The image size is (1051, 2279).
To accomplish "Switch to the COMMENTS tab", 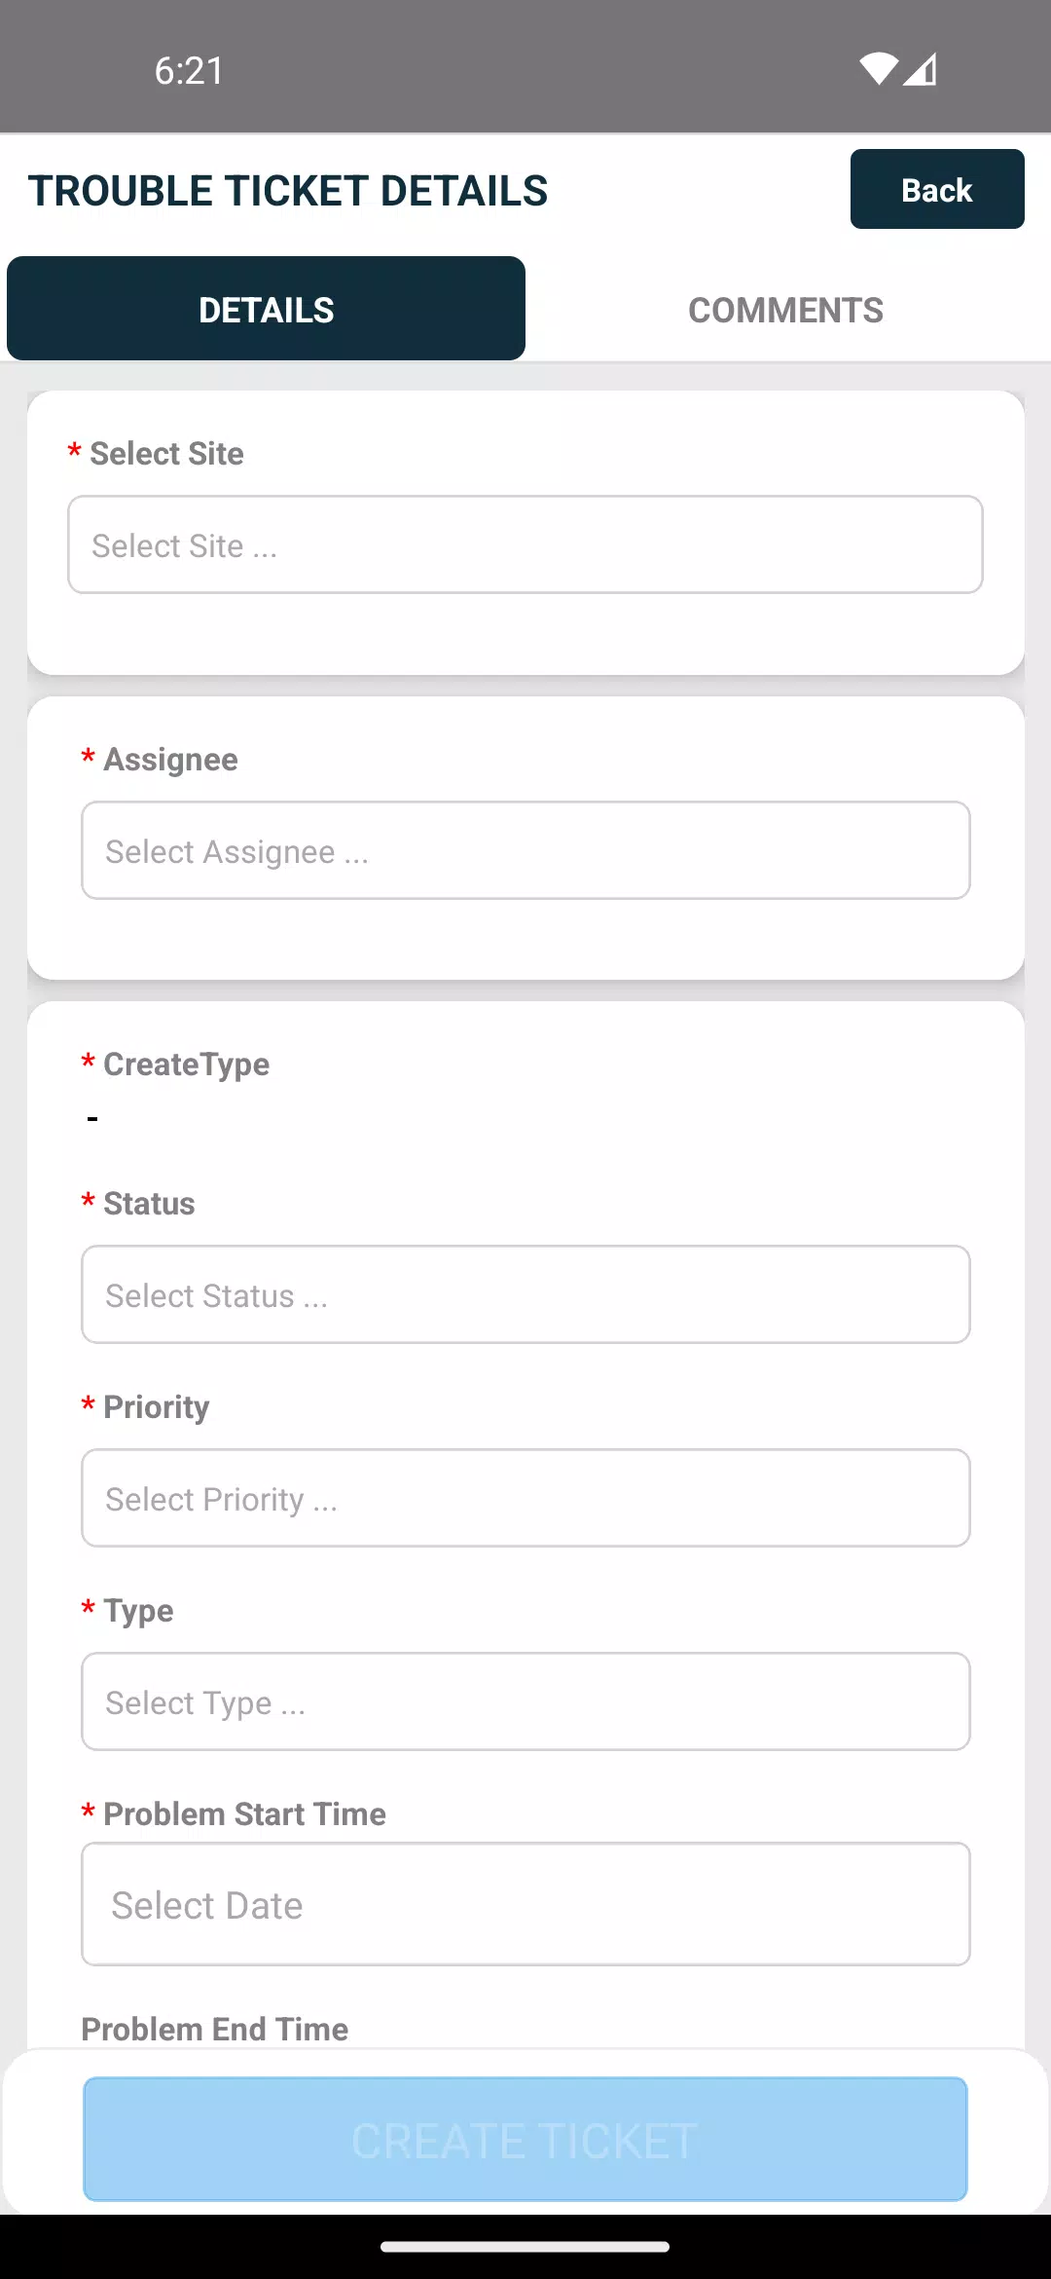I will [786, 310].
